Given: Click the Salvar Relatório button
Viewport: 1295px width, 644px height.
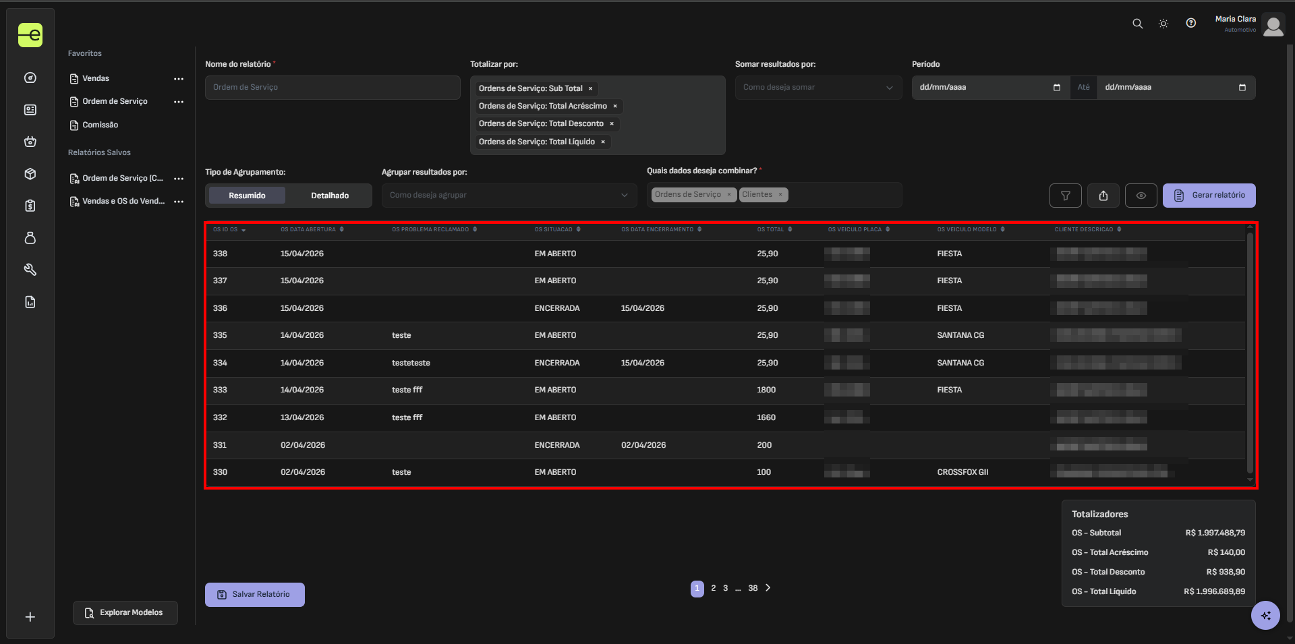Looking at the screenshot, I should tap(255, 595).
